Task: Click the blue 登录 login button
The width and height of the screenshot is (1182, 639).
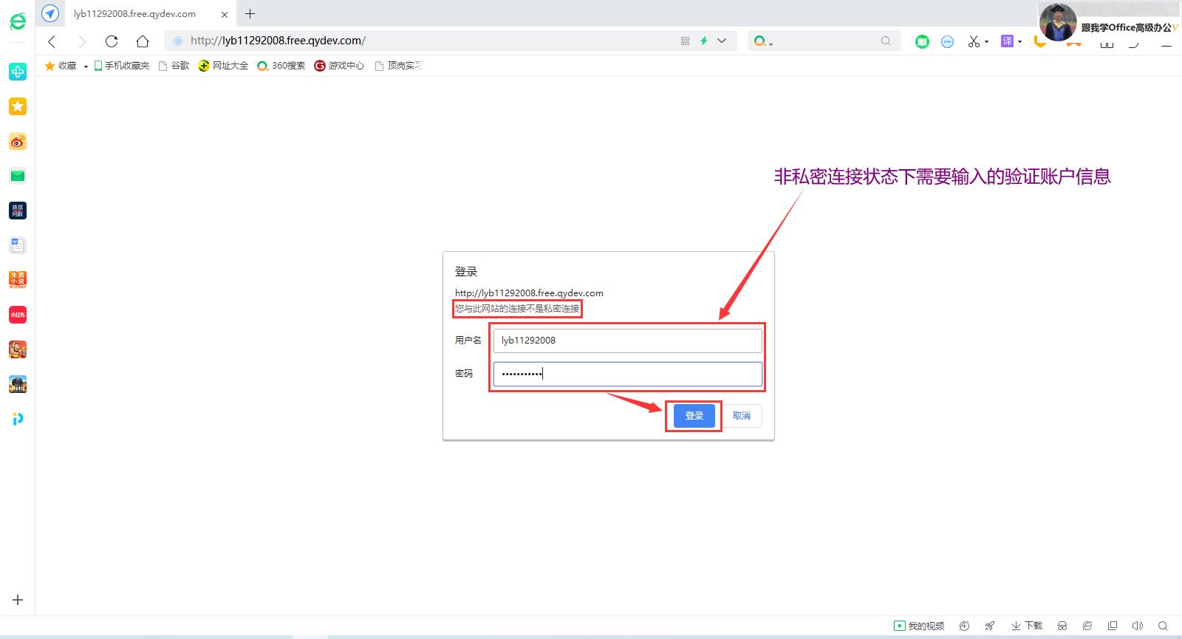Action: 694,416
